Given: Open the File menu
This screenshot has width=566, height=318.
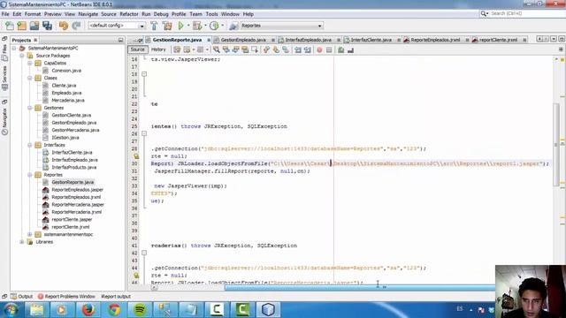Looking at the screenshot, I should pos(5,14).
